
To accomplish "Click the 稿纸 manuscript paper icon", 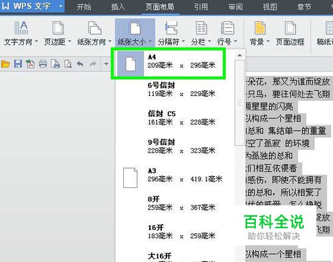I will pos(329,28).
